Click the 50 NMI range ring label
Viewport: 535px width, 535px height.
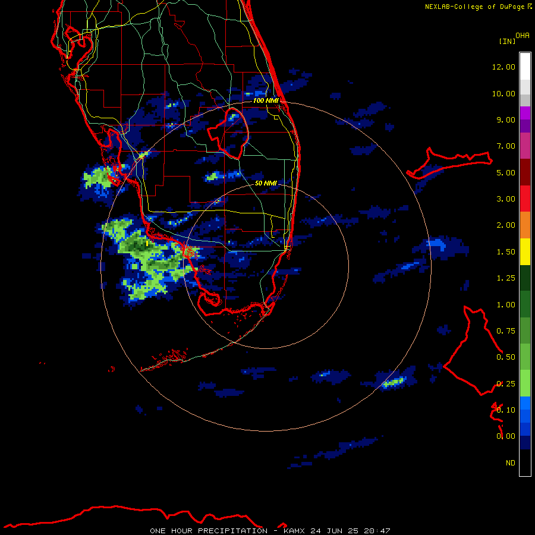(x=266, y=183)
